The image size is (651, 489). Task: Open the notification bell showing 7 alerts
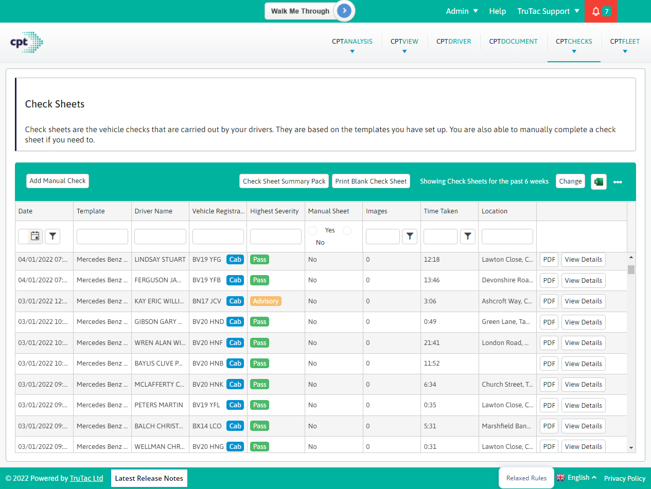pyautogui.click(x=601, y=11)
